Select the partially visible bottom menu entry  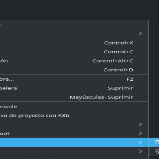point(74,158)
